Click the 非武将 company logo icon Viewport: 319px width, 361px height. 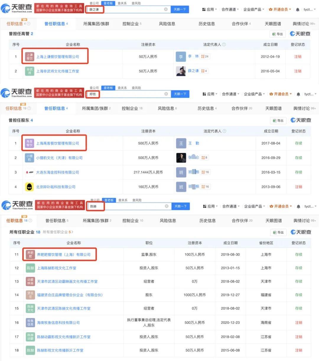[x=30, y=71]
